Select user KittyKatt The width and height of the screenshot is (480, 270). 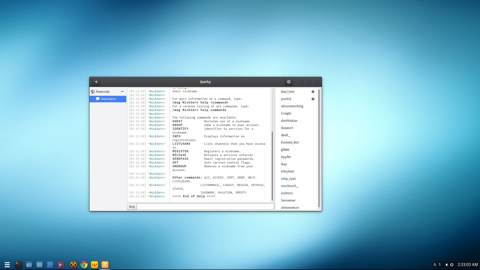296,171
